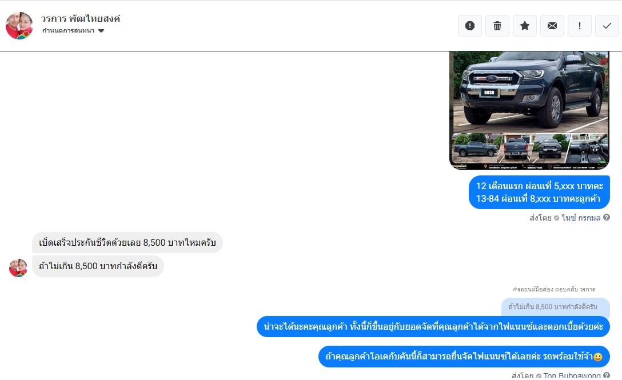Open วรการ พัฒไทยสงค์ profile name
This screenshot has height=380, width=622.
click(81, 19)
